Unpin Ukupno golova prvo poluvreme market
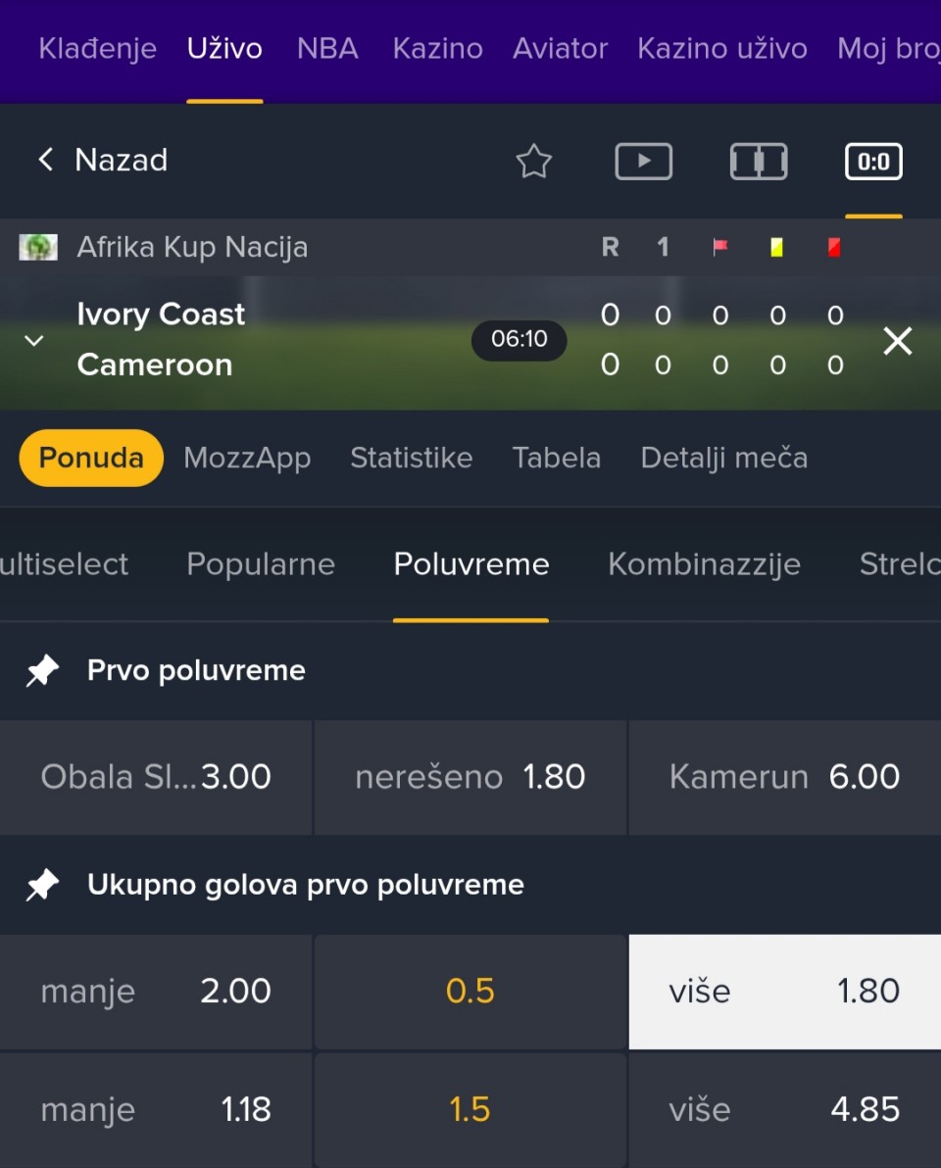Viewport: 941px width, 1168px height. (42, 886)
